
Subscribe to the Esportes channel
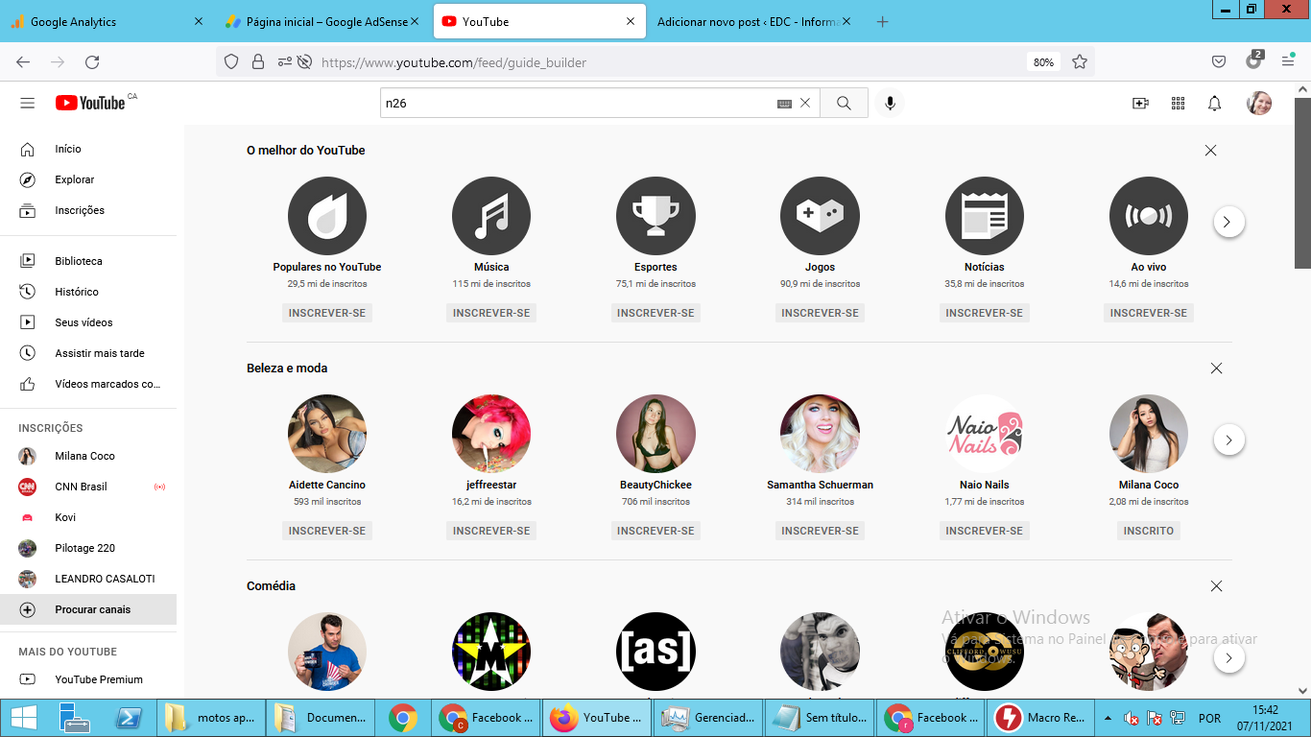click(x=655, y=313)
